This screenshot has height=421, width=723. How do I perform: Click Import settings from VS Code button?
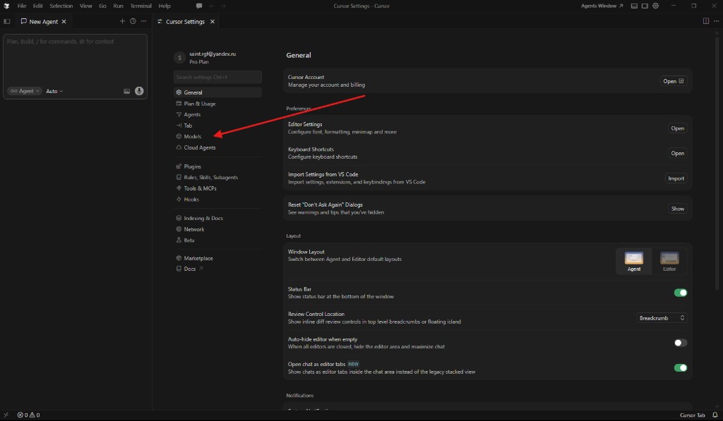[x=676, y=178]
